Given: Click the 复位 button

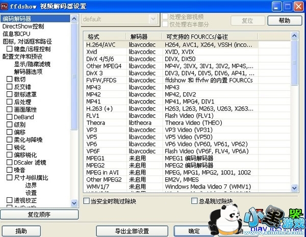Looking at the screenshot, I should [x=248, y=20].
